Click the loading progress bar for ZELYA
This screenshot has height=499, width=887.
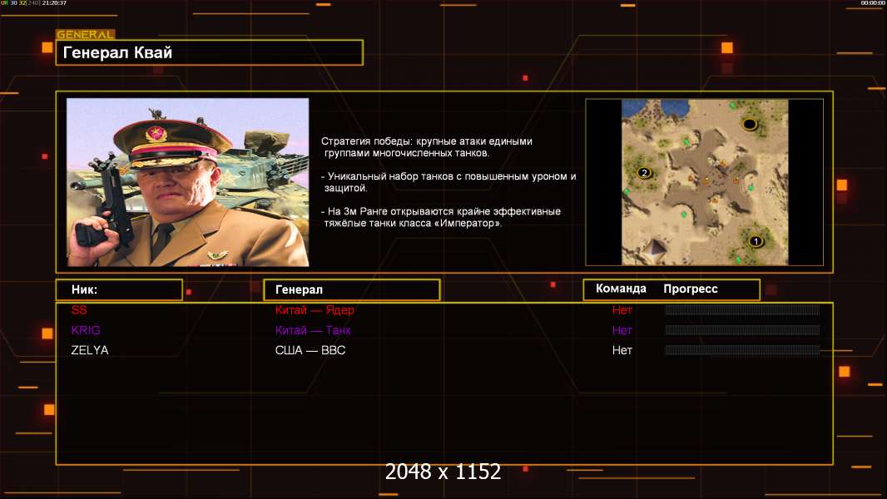click(x=742, y=350)
